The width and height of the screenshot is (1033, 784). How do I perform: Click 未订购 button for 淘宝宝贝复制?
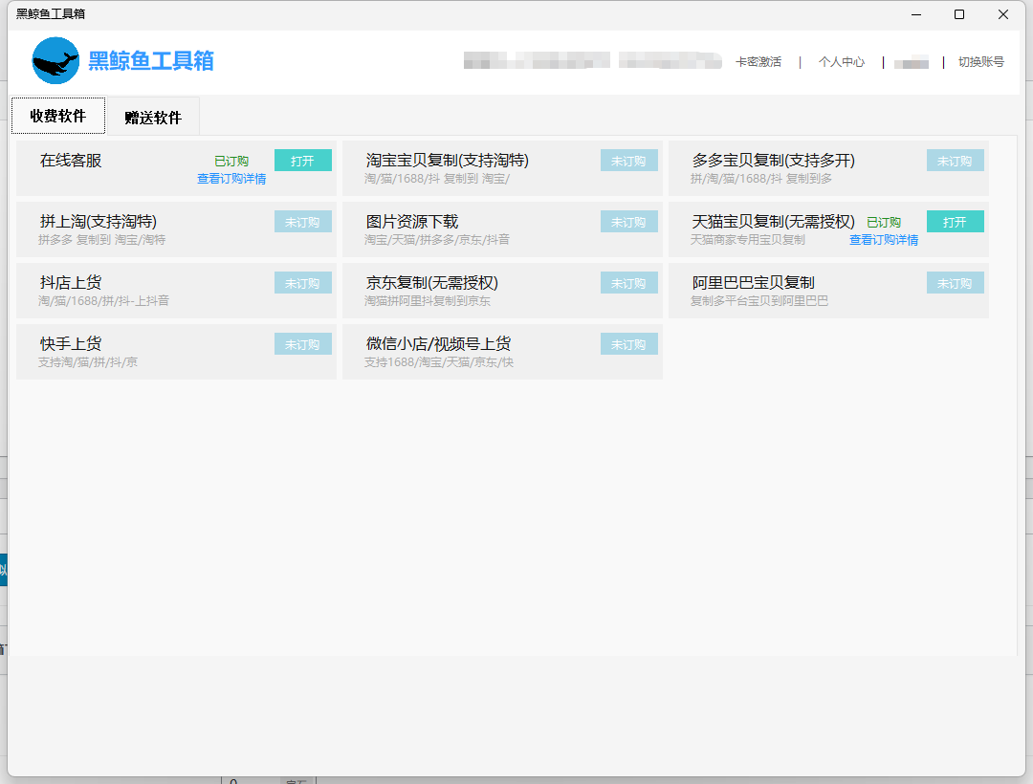[x=628, y=161]
